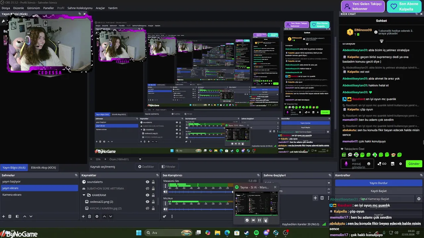Show the SUBATHON SÜRE ARTTIRMA source

(147, 188)
